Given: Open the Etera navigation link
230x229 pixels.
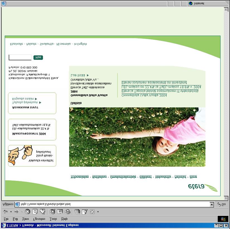Looking at the screenshot, I should coord(193,177).
